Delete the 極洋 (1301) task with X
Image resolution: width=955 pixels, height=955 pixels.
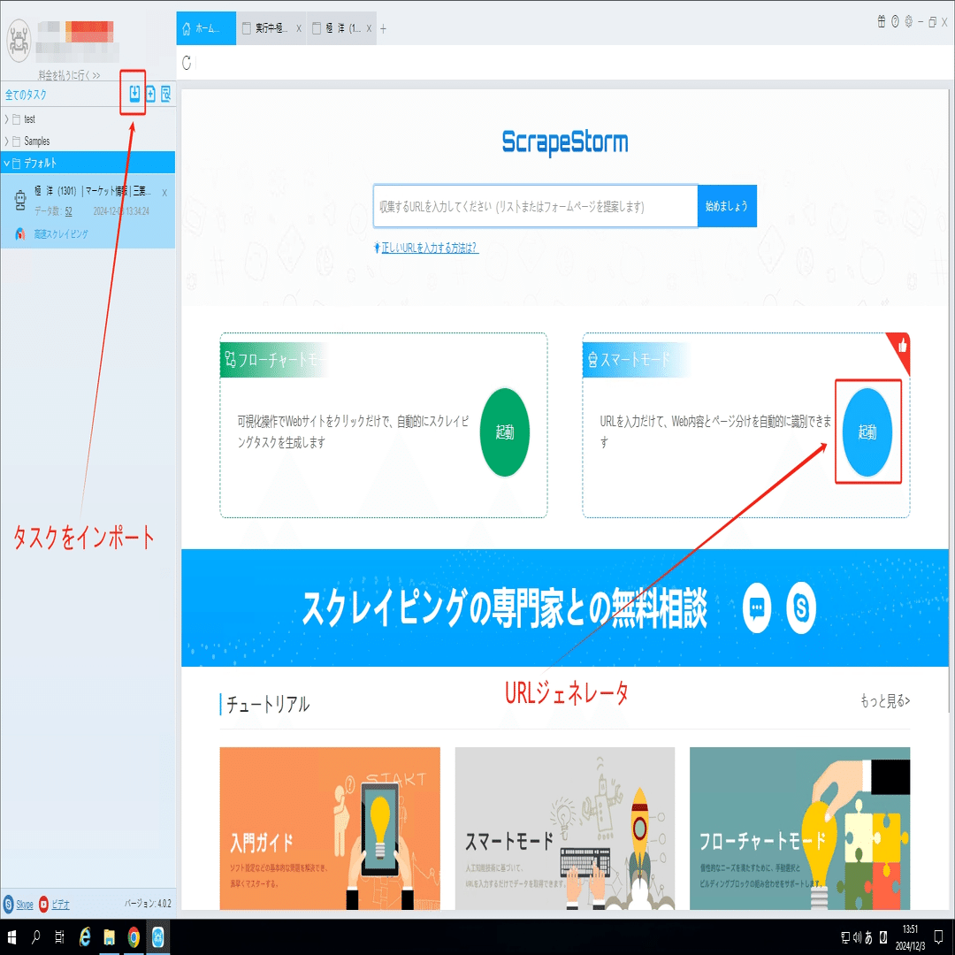[164, 193]
